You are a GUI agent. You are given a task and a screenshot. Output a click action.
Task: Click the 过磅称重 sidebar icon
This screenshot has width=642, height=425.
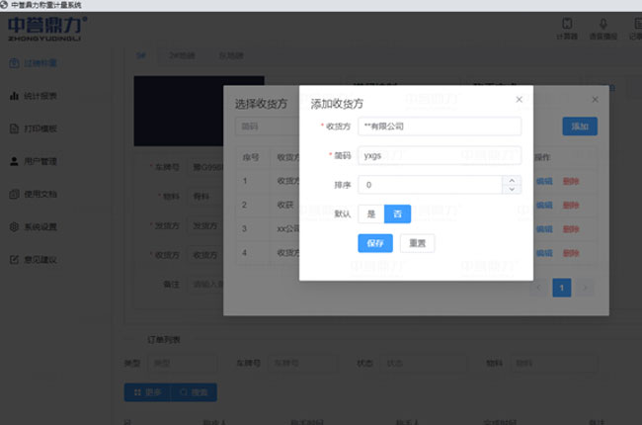coord(14,63)
